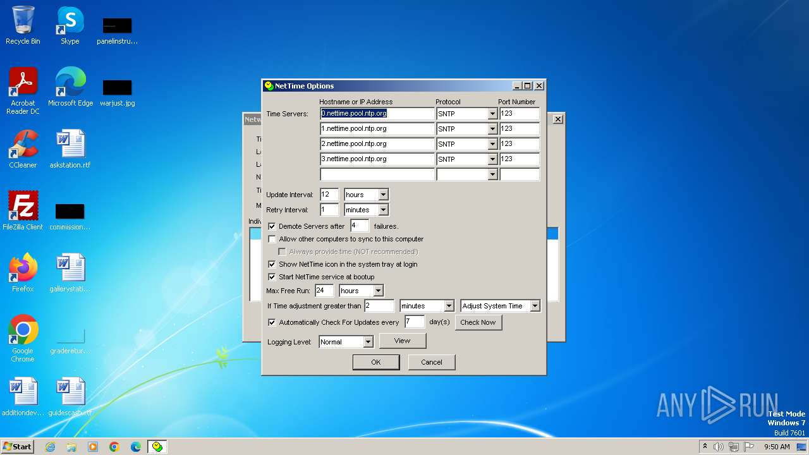Click the Start button

coord(17,447)
